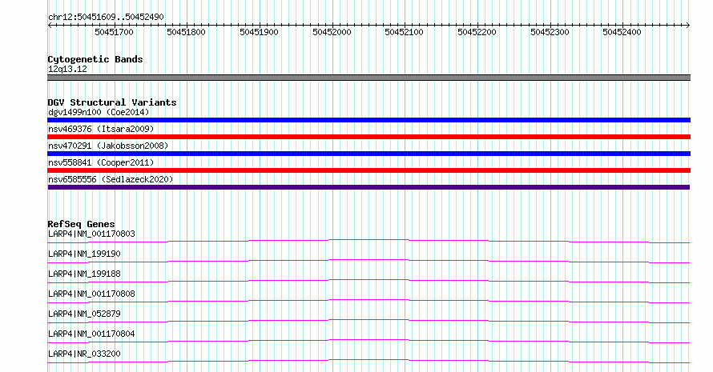Open variant nsv470291 (Jakobsson2008) label
This screenshot has height=372, width=713.
(108, 146)
